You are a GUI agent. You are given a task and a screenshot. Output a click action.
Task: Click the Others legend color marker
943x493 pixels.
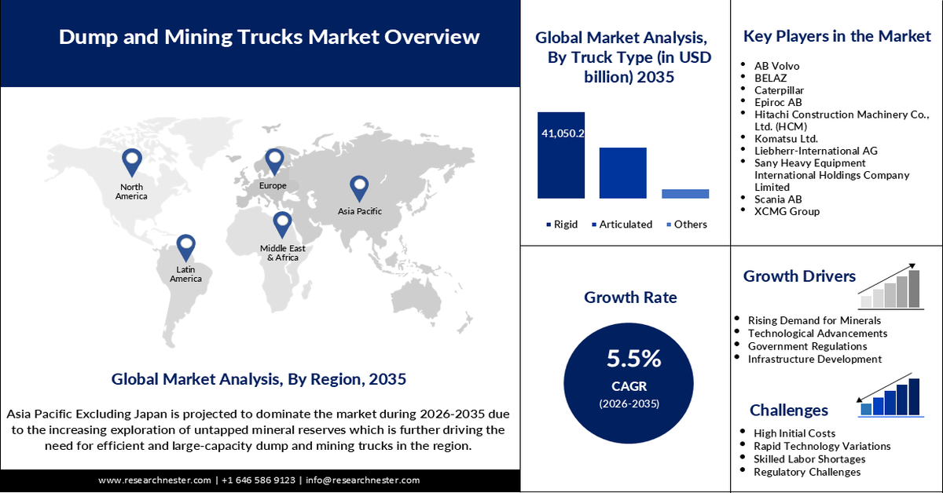coord(668,225)
